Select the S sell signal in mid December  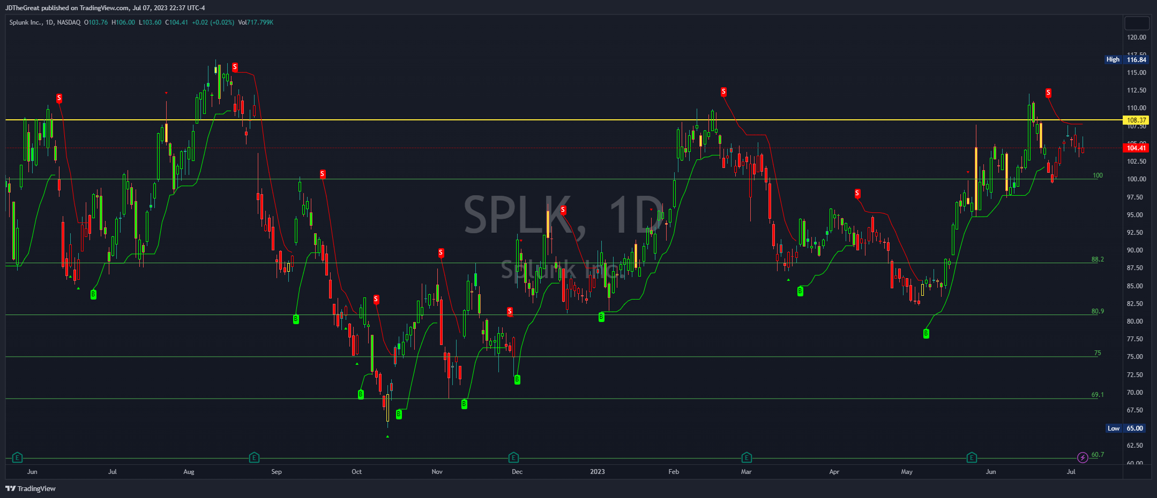[x=563, y=210]
